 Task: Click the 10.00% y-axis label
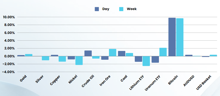coord(9,17)
